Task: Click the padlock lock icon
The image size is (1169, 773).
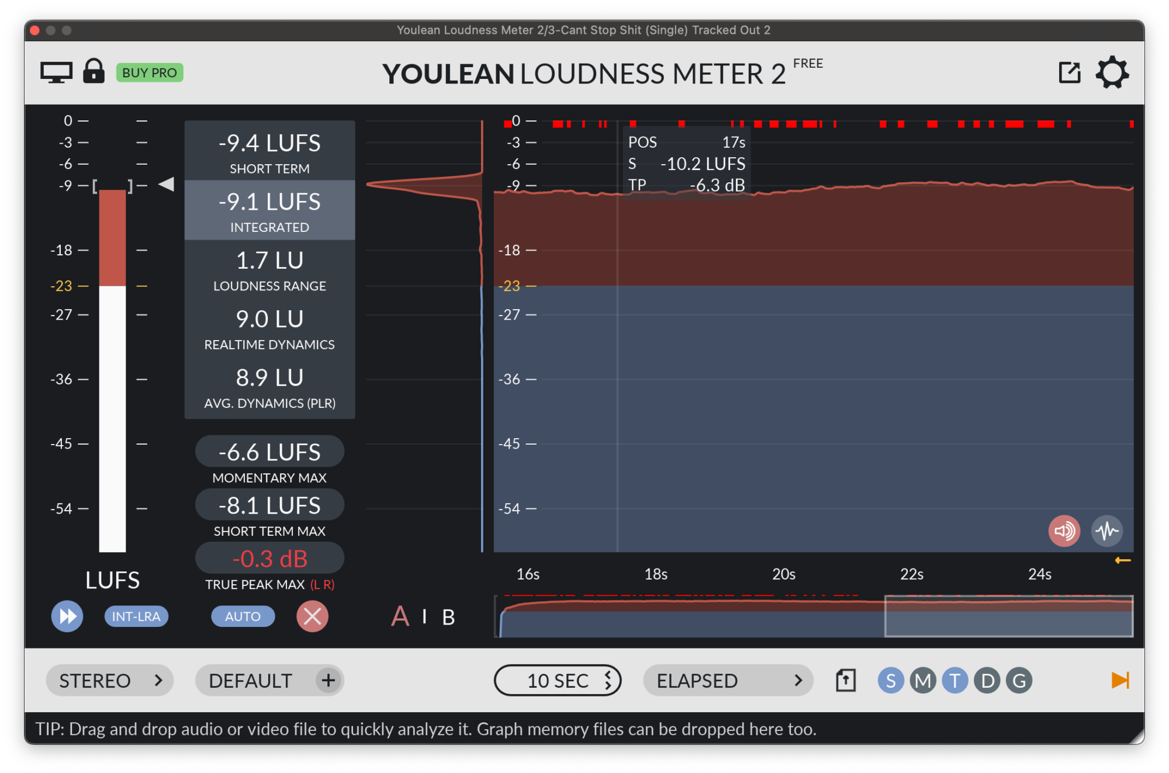Action: pyautogui.click(x=94, y=71)
